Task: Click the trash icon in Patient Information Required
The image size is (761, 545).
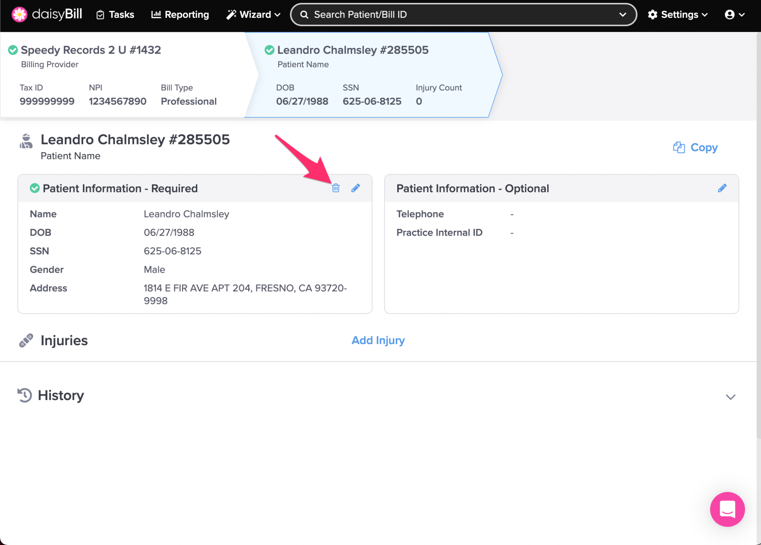Action: point(336,188)
